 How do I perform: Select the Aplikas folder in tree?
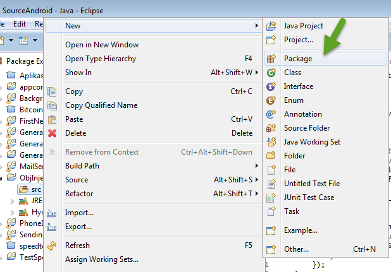coord(25,75)
